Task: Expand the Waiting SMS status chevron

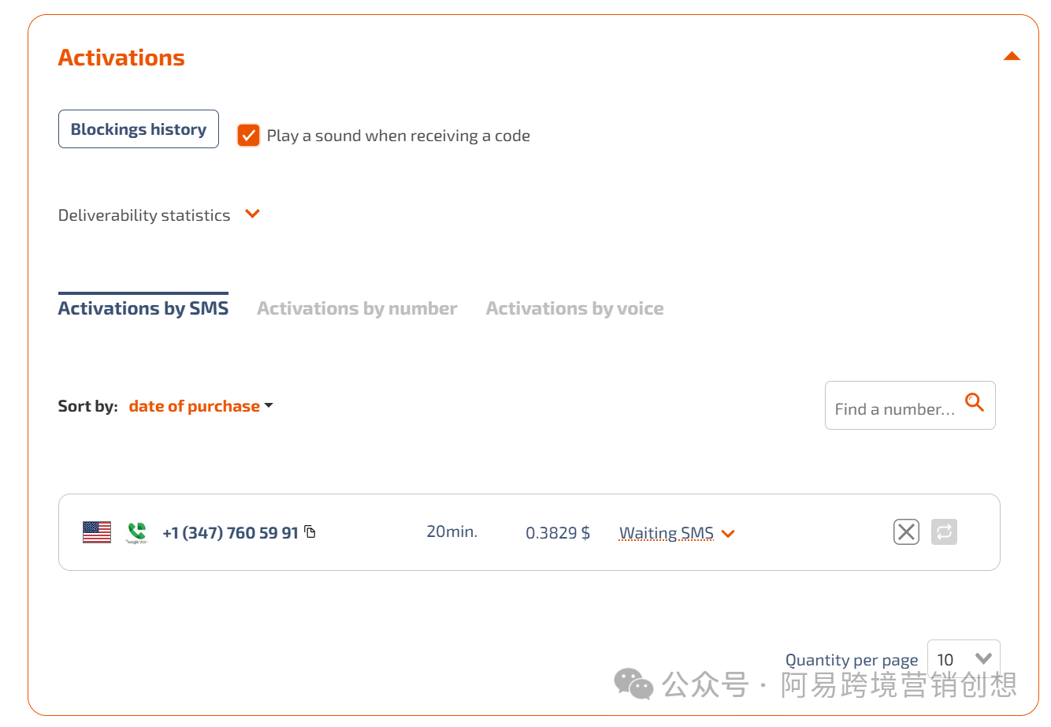Action: (x=728, y=534)
